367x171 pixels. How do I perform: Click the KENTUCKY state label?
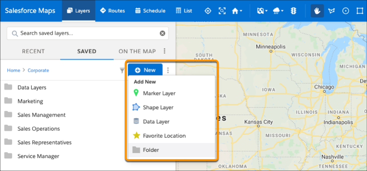(x=349, y=146)
